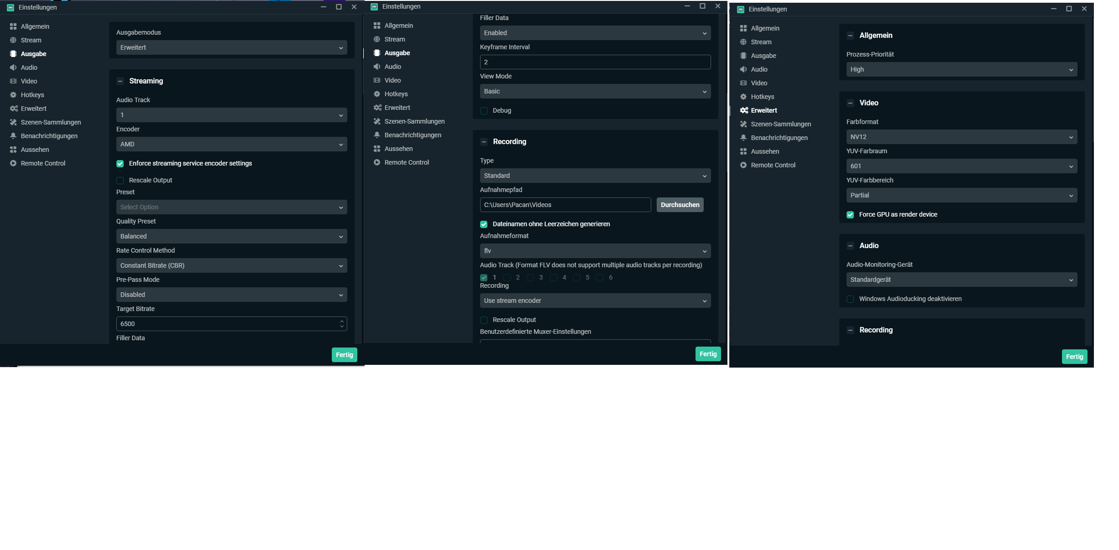Uncheck Enforce streaming service encoder settings
The width and height of the screenshot is (1119, 550).
[x=120, y=164]
